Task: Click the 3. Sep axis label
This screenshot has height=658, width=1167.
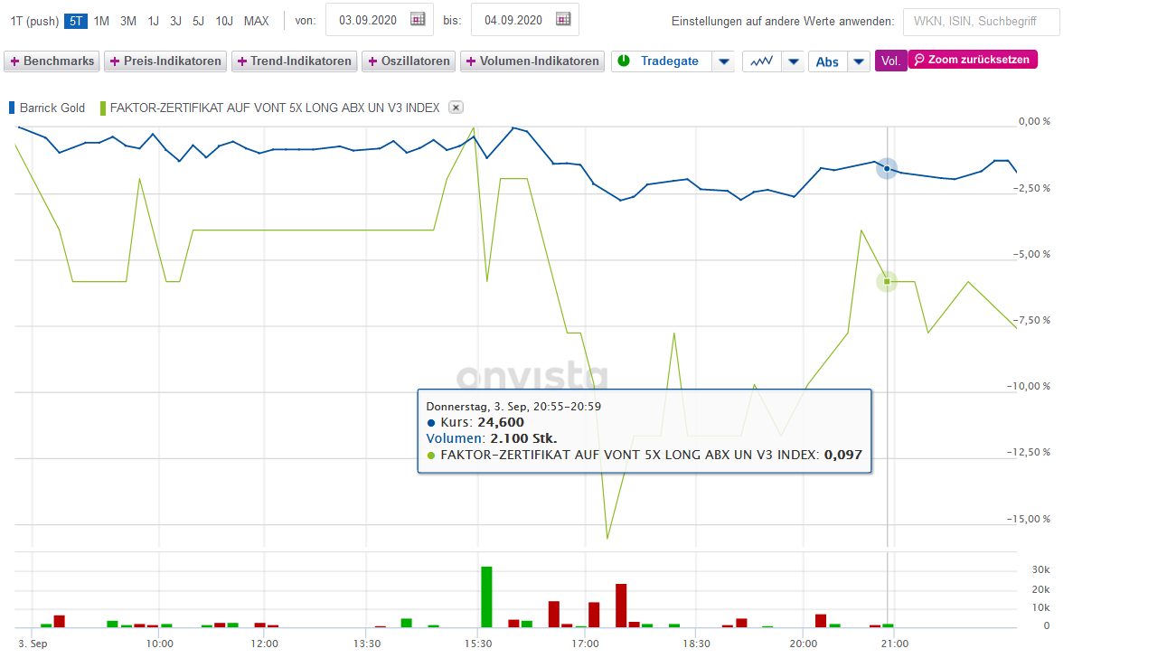Action: point(33,644)
